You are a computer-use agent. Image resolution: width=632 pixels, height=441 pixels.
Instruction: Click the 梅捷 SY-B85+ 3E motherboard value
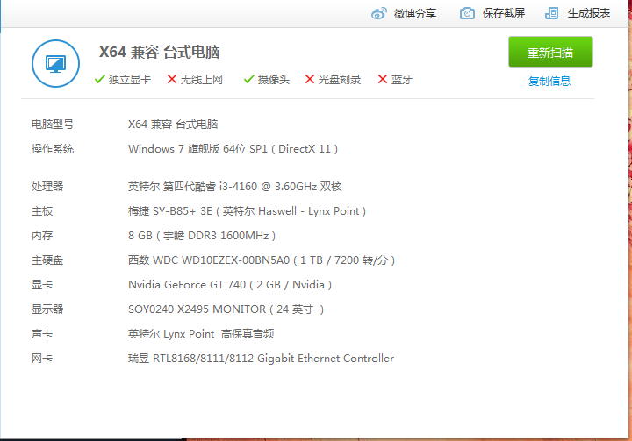tap(247, 211)
